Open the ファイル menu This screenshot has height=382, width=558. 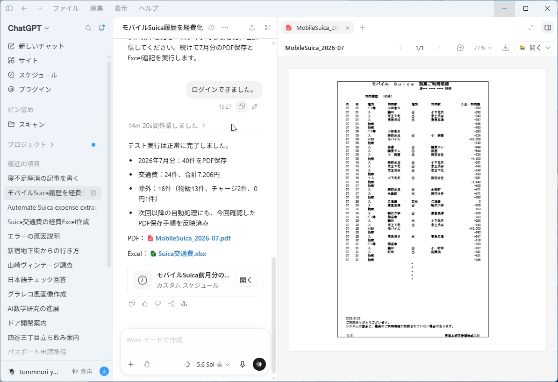click(66, 8)
